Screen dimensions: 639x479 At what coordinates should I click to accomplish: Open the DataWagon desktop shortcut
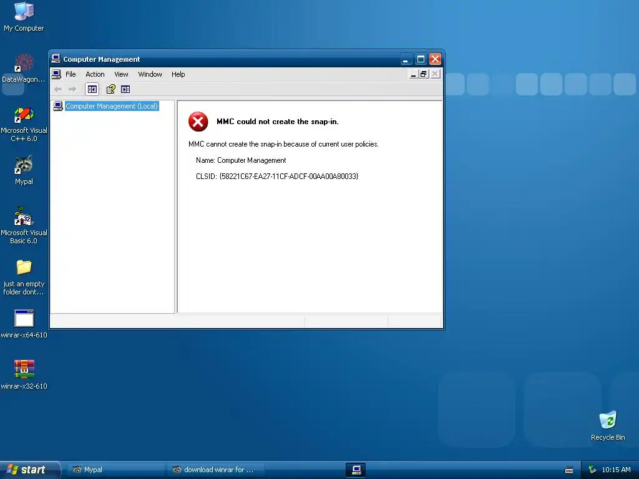(x=24, y=69)
